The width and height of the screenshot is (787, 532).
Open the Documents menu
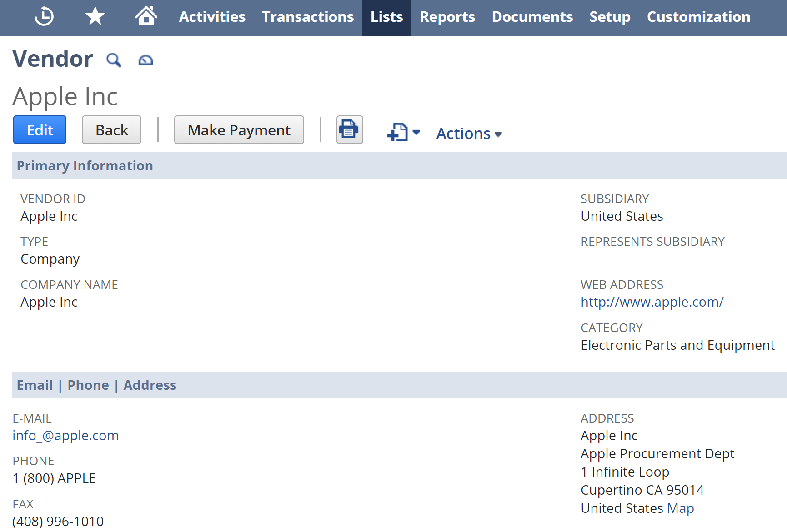[532, 17]
